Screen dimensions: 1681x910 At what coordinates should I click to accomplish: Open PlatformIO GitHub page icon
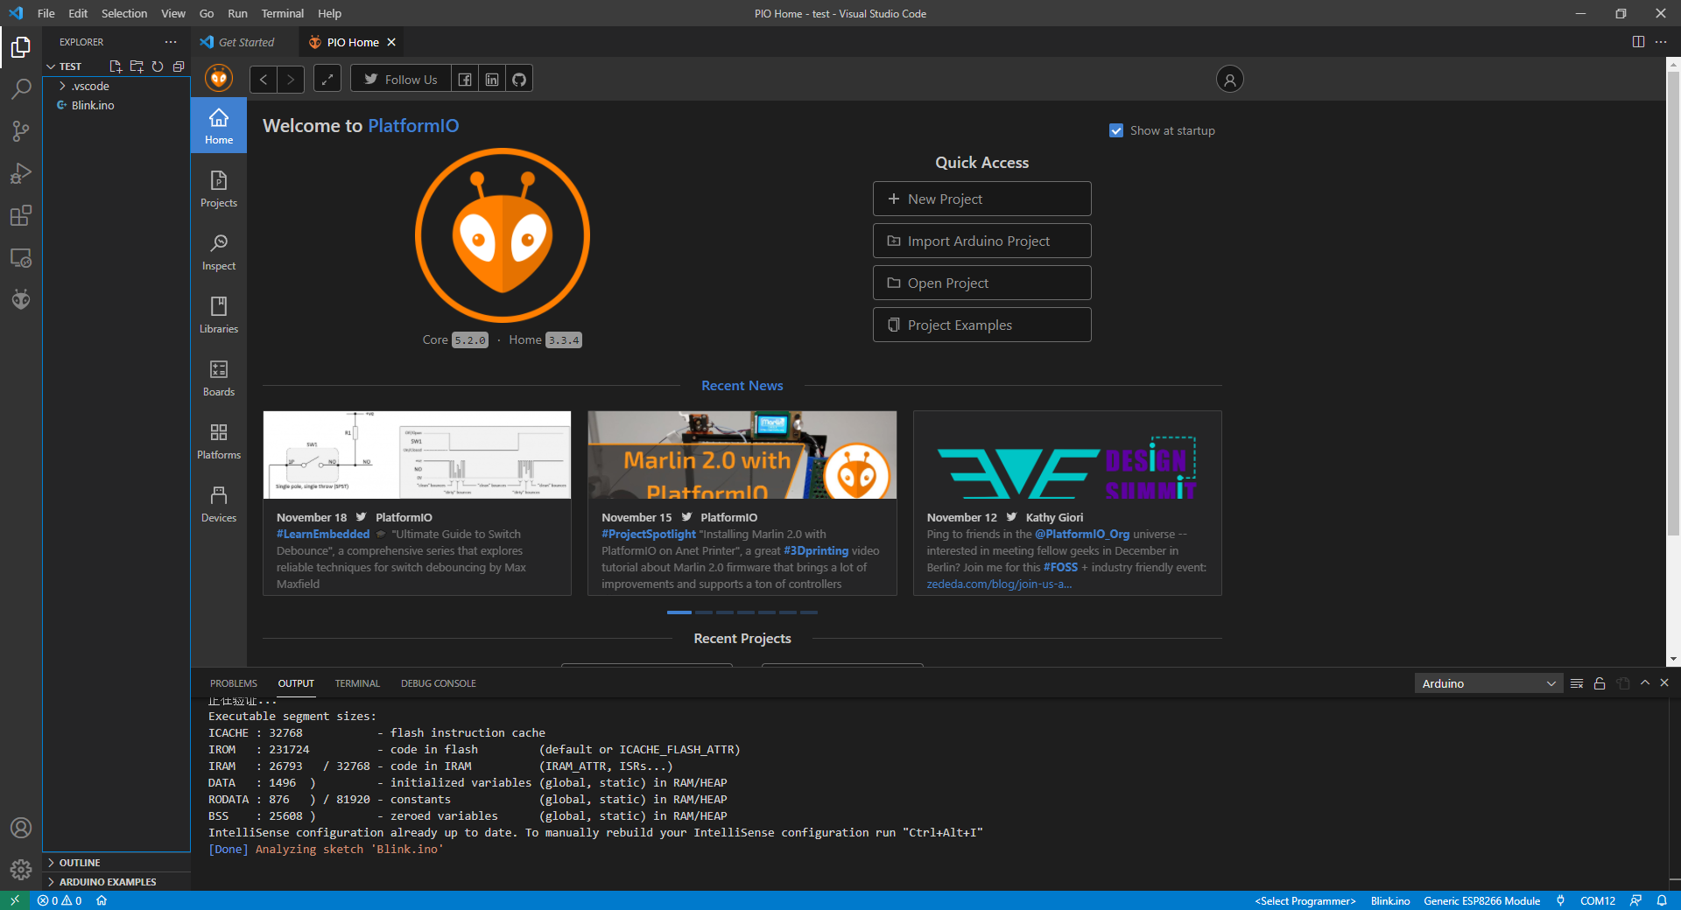point(519,80)
